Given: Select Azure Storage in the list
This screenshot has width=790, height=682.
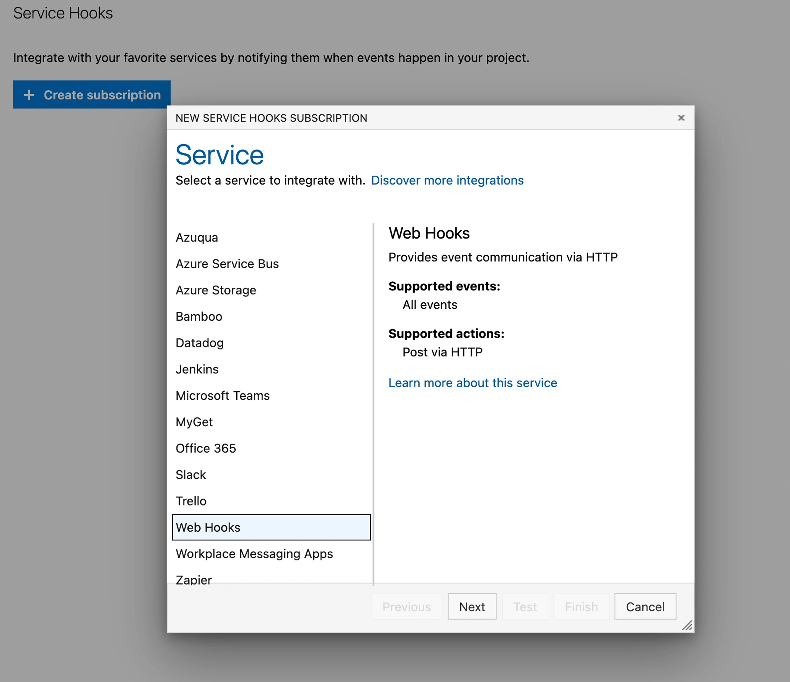Looking at the screenshot, I should point(216,290).
